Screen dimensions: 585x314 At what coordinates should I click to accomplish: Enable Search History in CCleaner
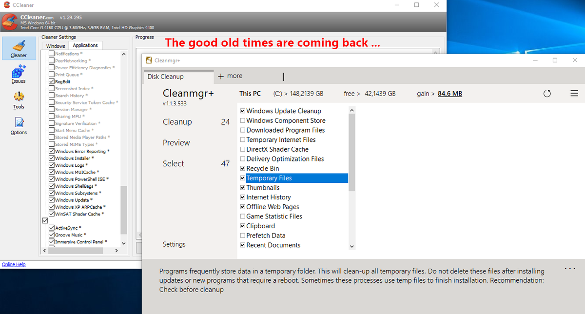click(x=52, y=96)
